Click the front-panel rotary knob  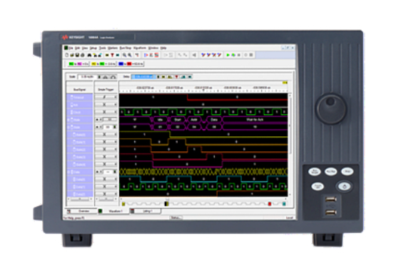pyautogui.click(x=331, y=108)
